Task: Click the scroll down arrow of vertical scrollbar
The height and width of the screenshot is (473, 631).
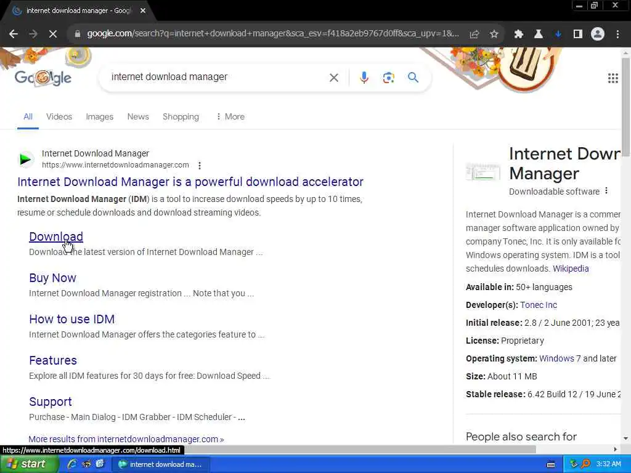Action: [626, 439]
